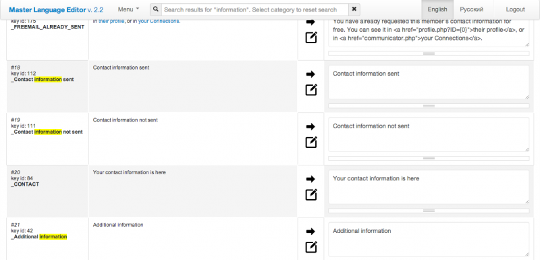This screenshot has height=260, width=540.
Task: Click copy arrow for Contact information sent
Action: (x=310, y=74)
